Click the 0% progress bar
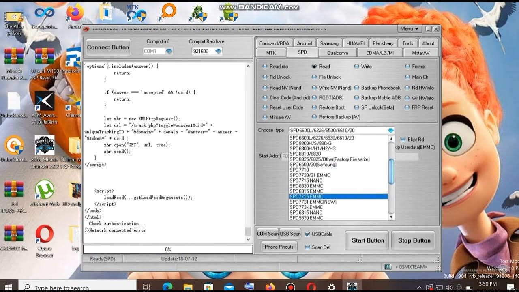Viewport: 519px width, 292px height. pos(168,249)
